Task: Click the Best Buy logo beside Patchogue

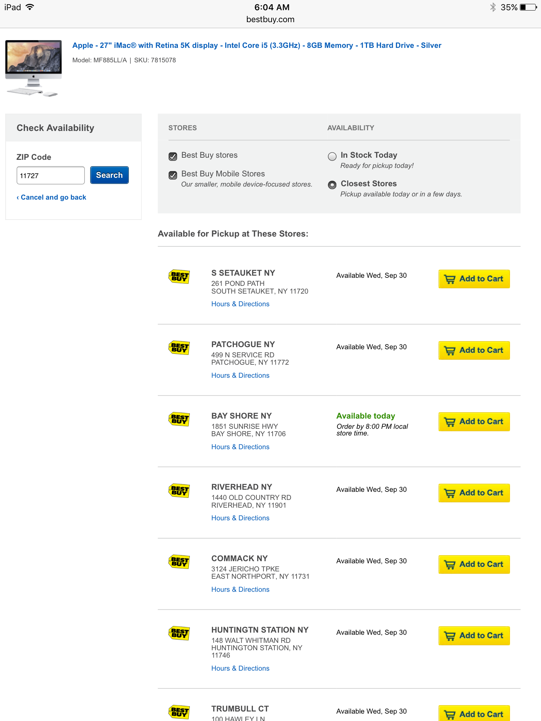Action: pos(179,348)
